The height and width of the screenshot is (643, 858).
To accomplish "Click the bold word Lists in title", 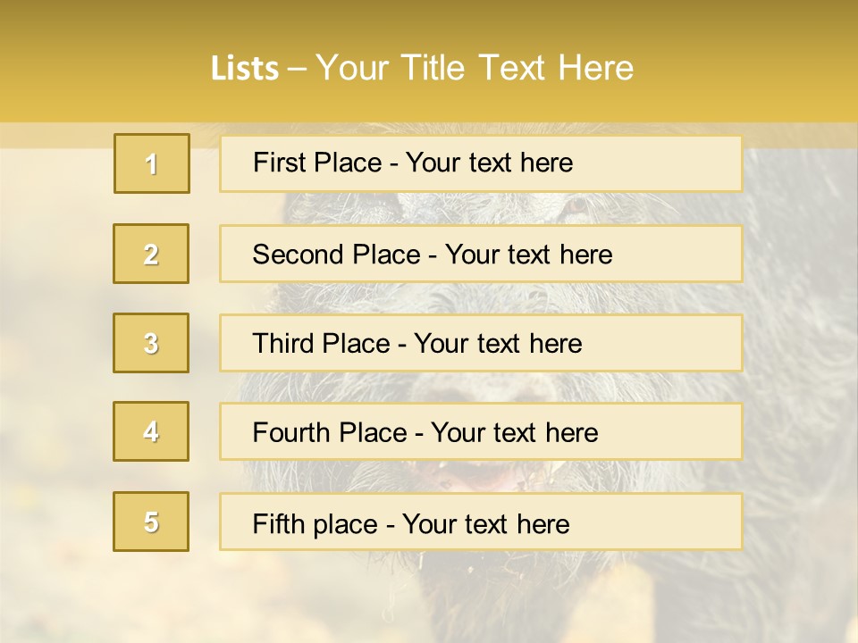I will coord(245,68).
